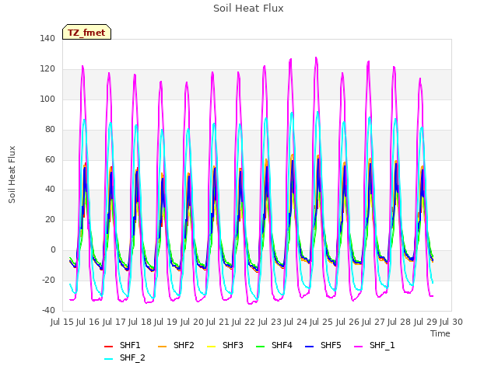Click the green SHF4 legend marker

[x=260, y=347]
